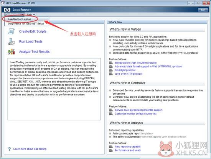Open Run Load Tests link
The width and height of the screenshot is (211, 159).
click(x=31, y=41)
